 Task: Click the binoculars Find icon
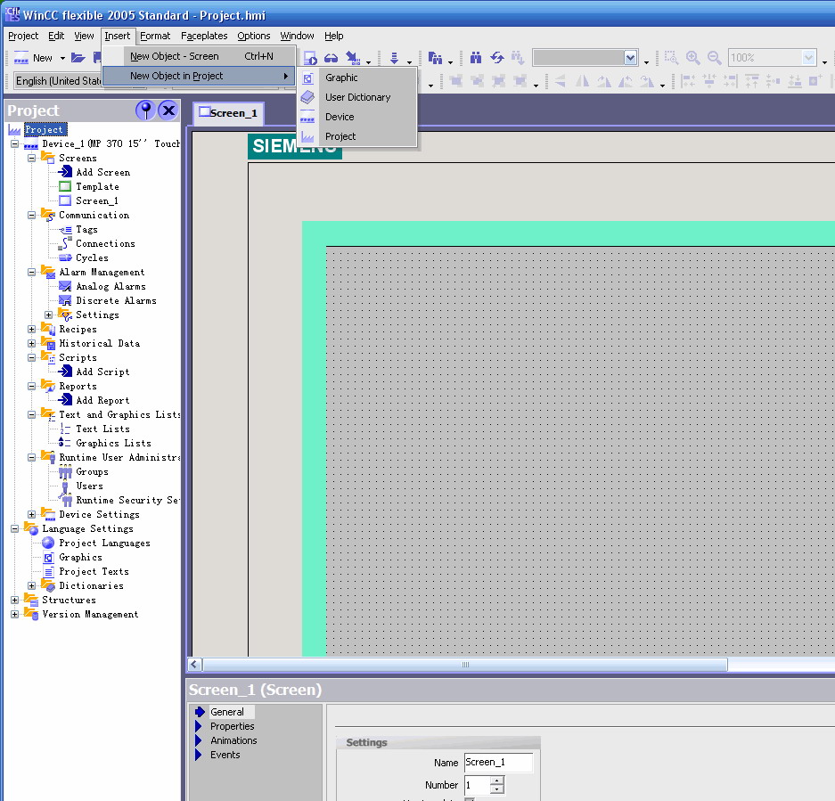point(476,58)
